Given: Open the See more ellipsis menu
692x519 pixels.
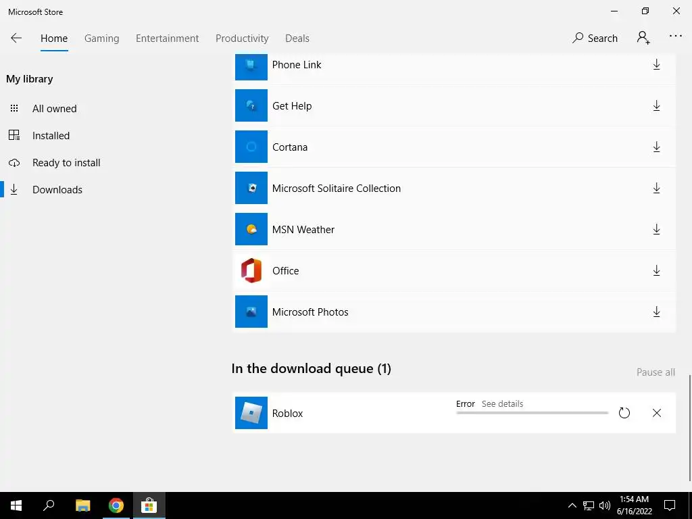Looking at the screenshot, I should coord(675,36).
